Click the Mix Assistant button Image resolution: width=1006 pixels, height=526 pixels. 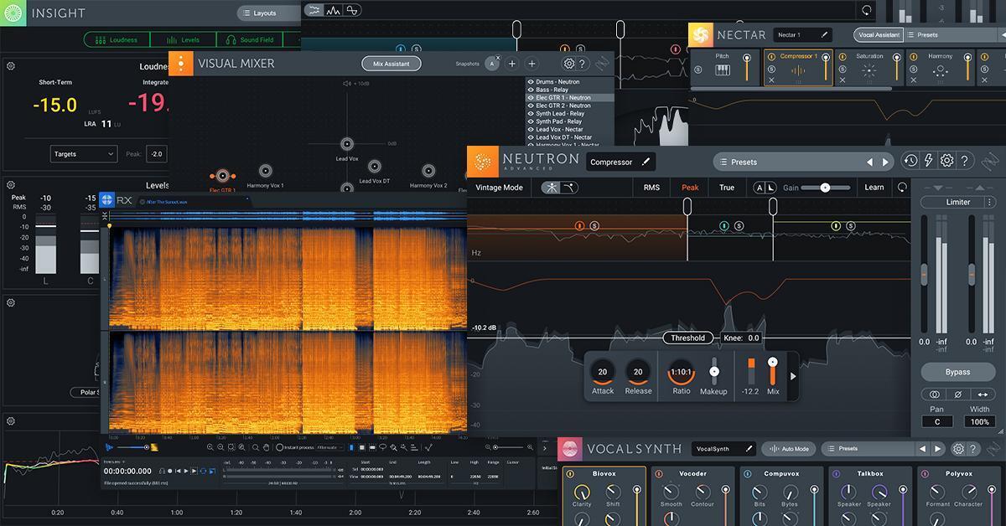392,64
